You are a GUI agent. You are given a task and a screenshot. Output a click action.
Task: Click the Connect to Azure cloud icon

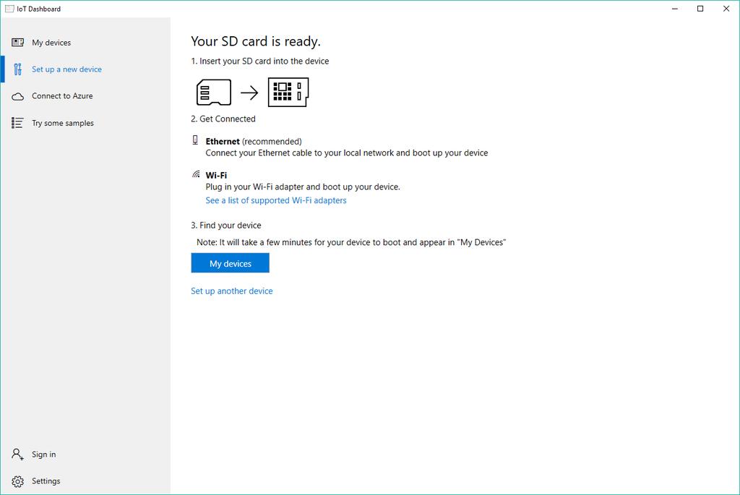[x=17, y=96]
